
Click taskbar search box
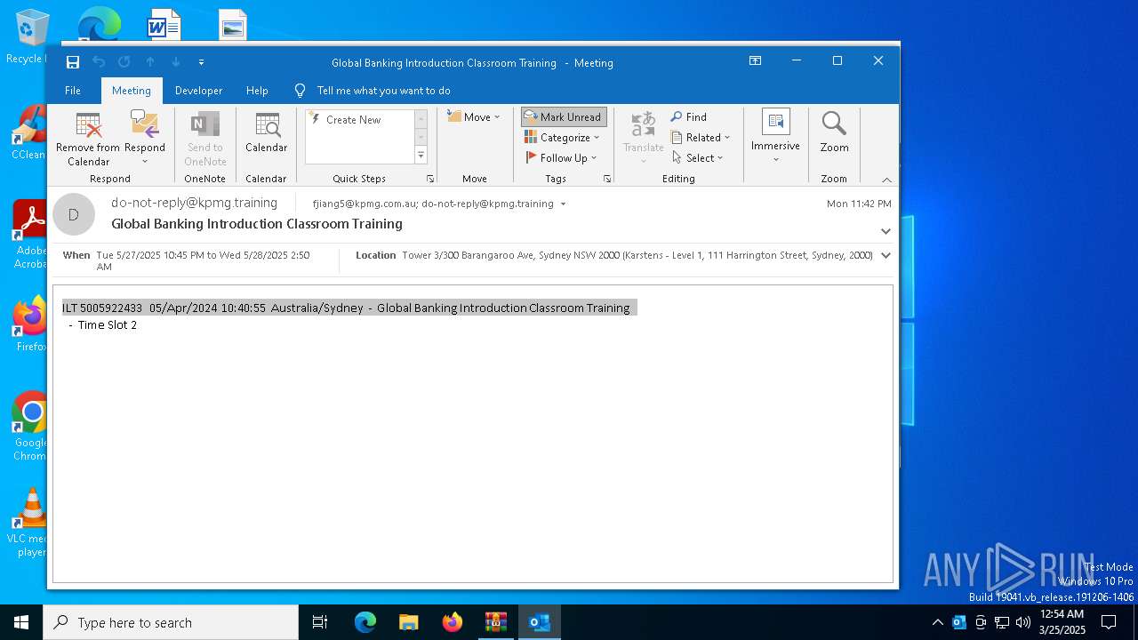171,622
